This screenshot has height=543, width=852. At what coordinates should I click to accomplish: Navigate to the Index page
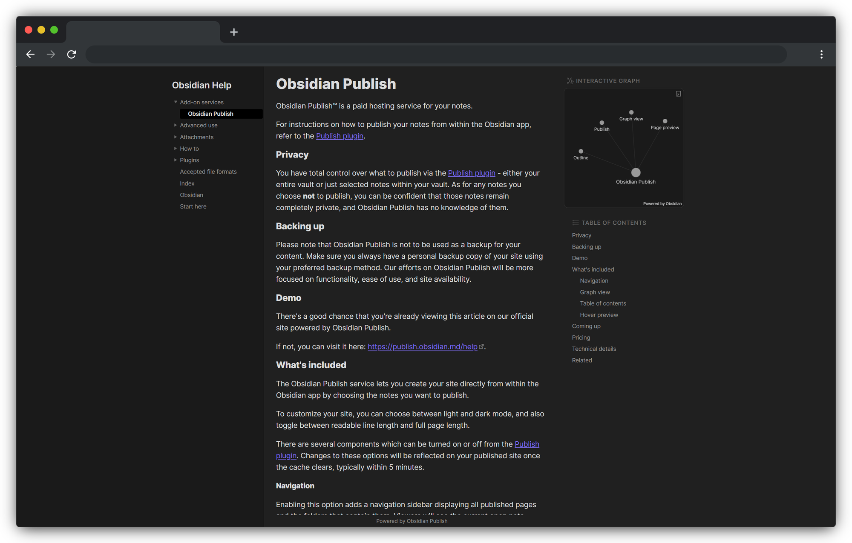(186, 183)
